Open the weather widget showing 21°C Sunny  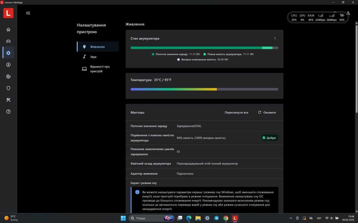[11, 218]
